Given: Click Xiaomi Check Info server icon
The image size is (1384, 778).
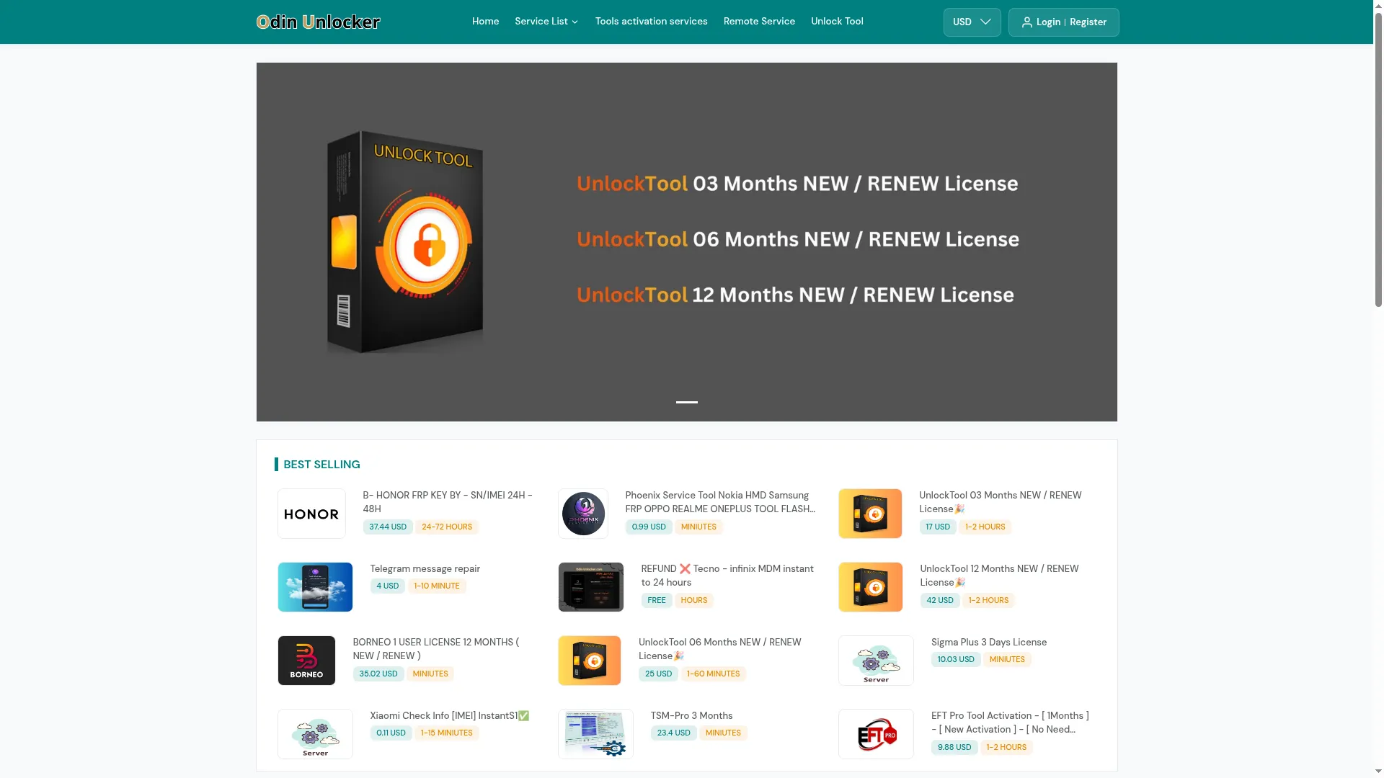Looking at the screenshot, I should click(315, 734).
